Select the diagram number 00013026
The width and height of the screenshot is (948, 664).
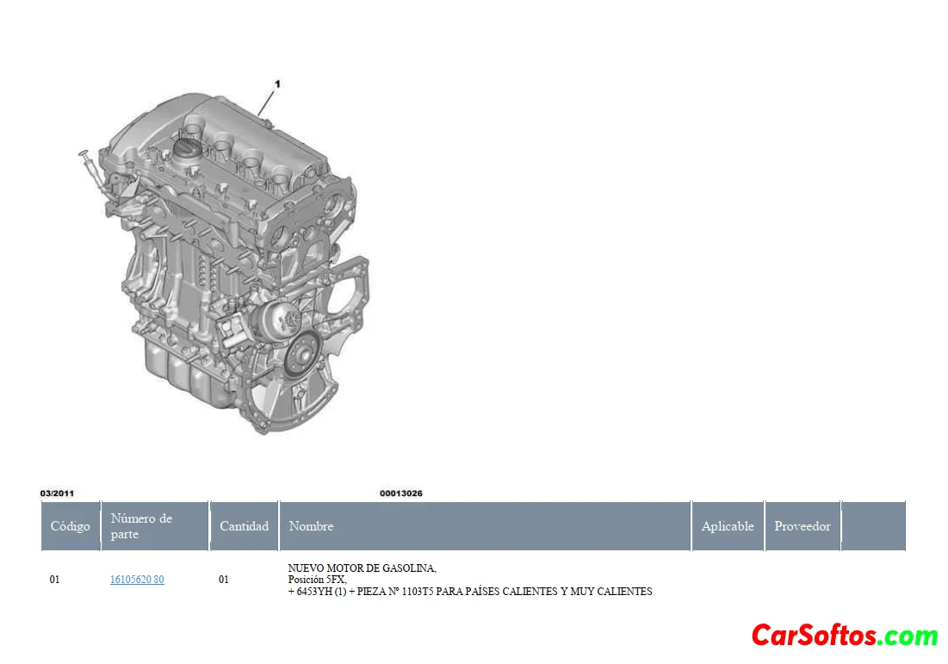point(400,493)
